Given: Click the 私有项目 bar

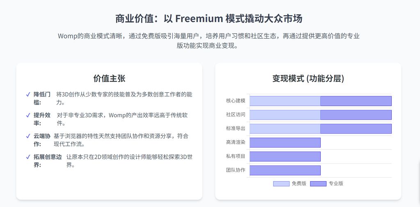Looking at the screenshot, I should 285,157.
